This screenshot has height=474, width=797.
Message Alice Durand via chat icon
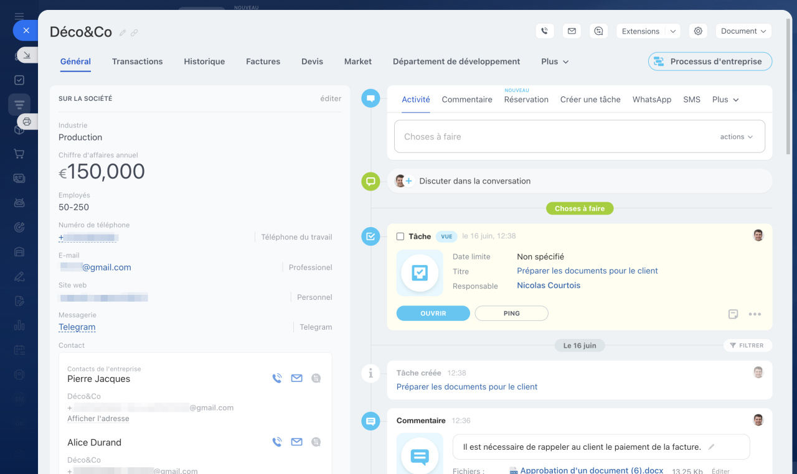[x=316, y=442]
